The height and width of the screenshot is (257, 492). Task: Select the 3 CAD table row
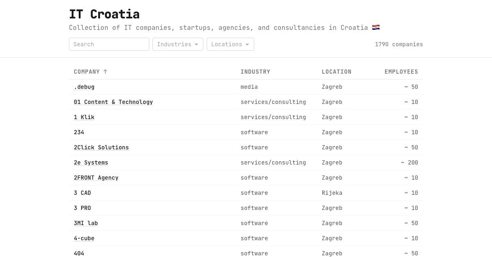246,193
